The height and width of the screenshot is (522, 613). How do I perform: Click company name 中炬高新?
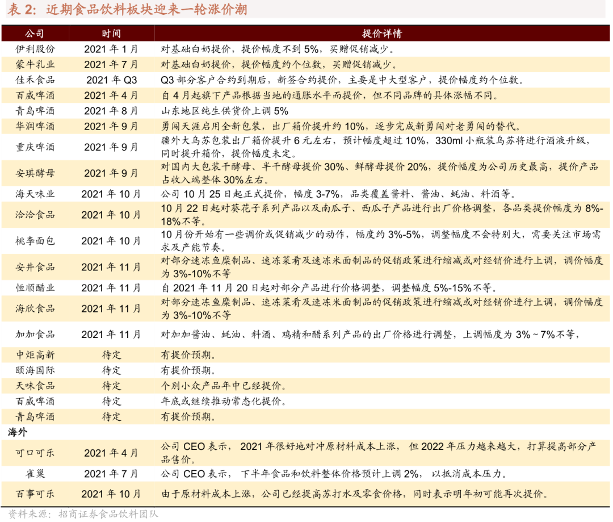click(x=35, y=355)
